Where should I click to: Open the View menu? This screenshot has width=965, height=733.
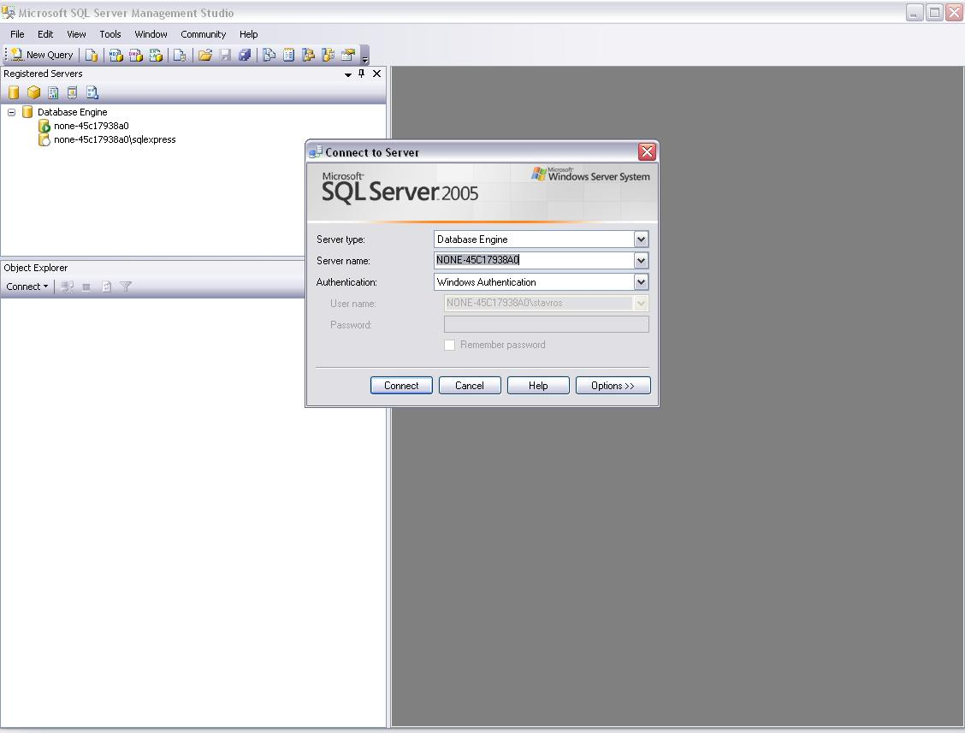(x=76, y=34)
